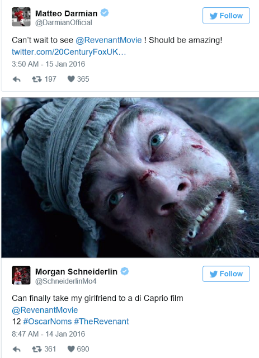Click the reply arrow on Darmian's tweet
This screenshot has height=358, width=259.
pos(16,79)
